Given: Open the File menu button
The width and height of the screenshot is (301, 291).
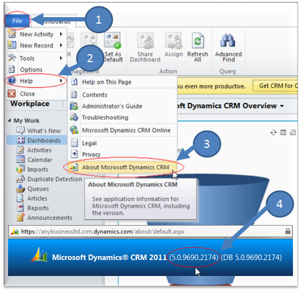Looking at the screenshot, I should (17, 20).
